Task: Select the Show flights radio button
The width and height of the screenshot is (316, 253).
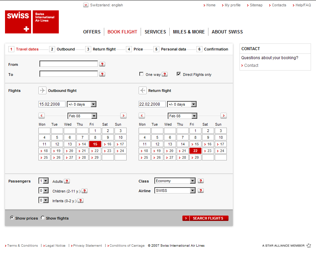Action: pyautogui.click(x=43, y=218)
